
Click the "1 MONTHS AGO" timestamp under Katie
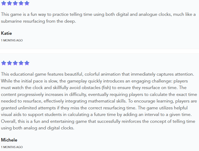[x=12, y=40]
